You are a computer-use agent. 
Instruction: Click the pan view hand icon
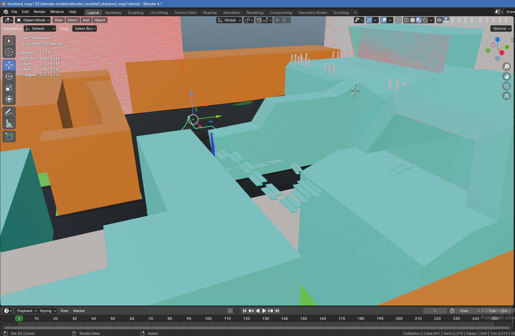(x=507, y=76)
